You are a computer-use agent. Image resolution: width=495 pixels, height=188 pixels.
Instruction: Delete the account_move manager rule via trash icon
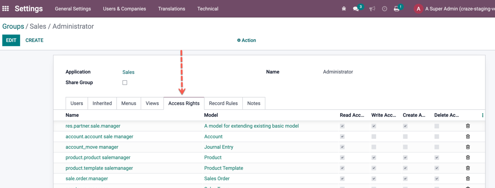[x=468, y=147]
